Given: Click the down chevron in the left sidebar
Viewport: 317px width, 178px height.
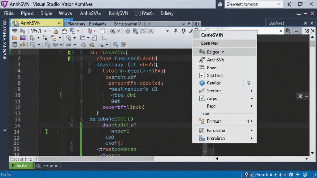Looking at the screenshot, I should coord(5,131).
